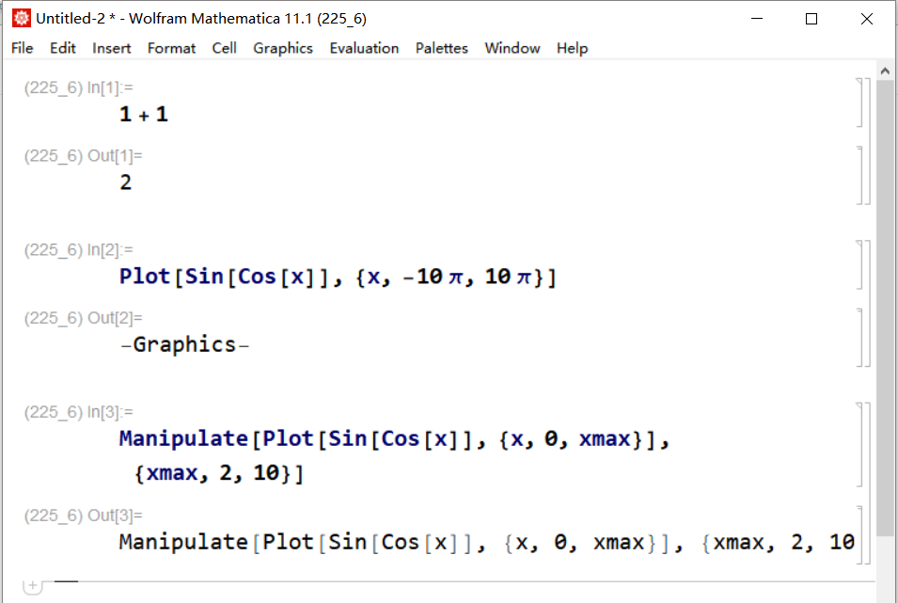Open the Graphics menu
The height and width of the screenshot is (603, 898).
tap(283, 48)
